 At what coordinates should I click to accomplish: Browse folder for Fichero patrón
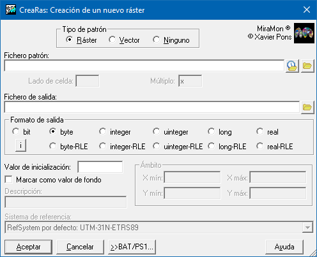pyautogui.click(x=307, y=66)
